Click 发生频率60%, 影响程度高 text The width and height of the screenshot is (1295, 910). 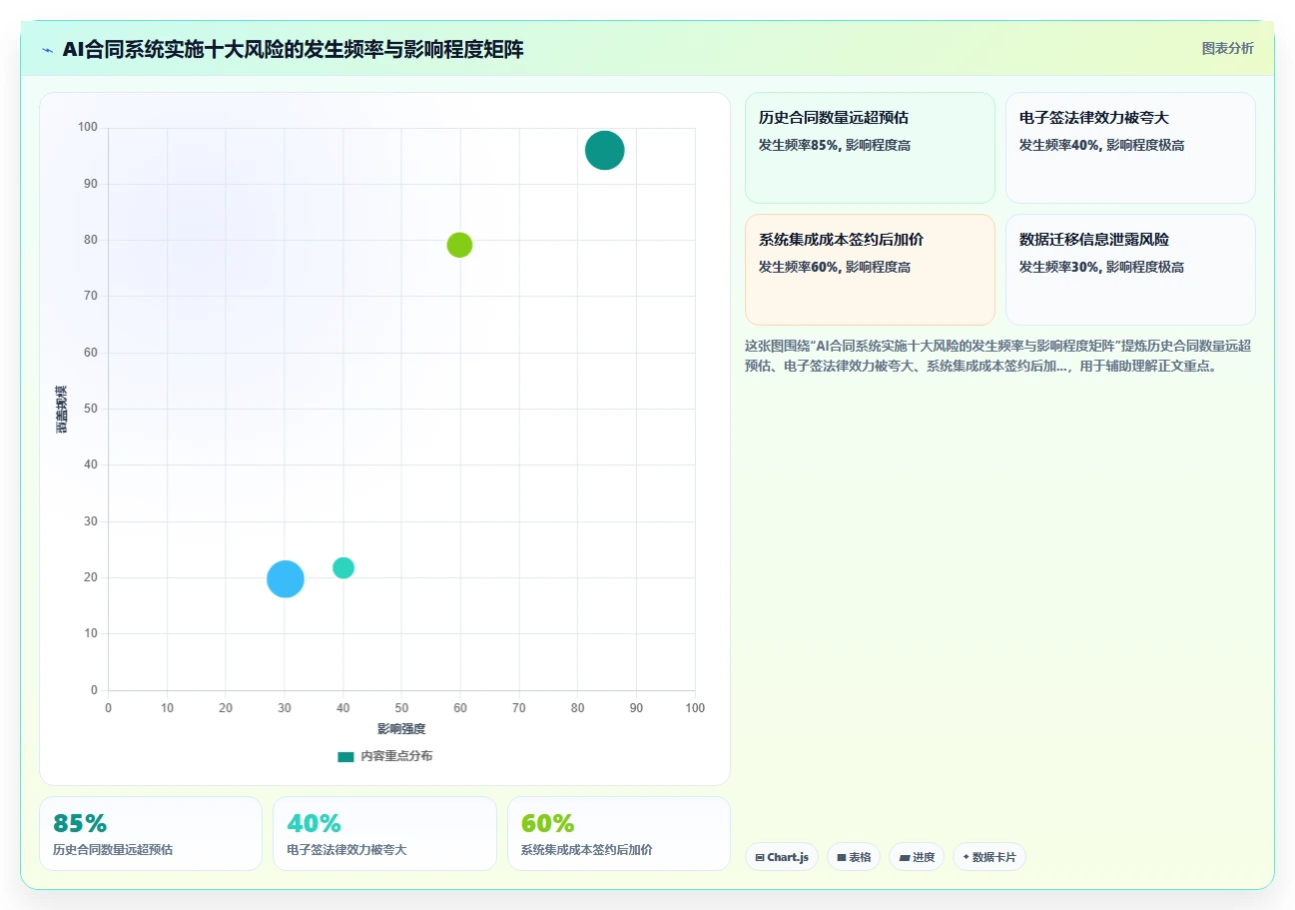tap(835, 268)
